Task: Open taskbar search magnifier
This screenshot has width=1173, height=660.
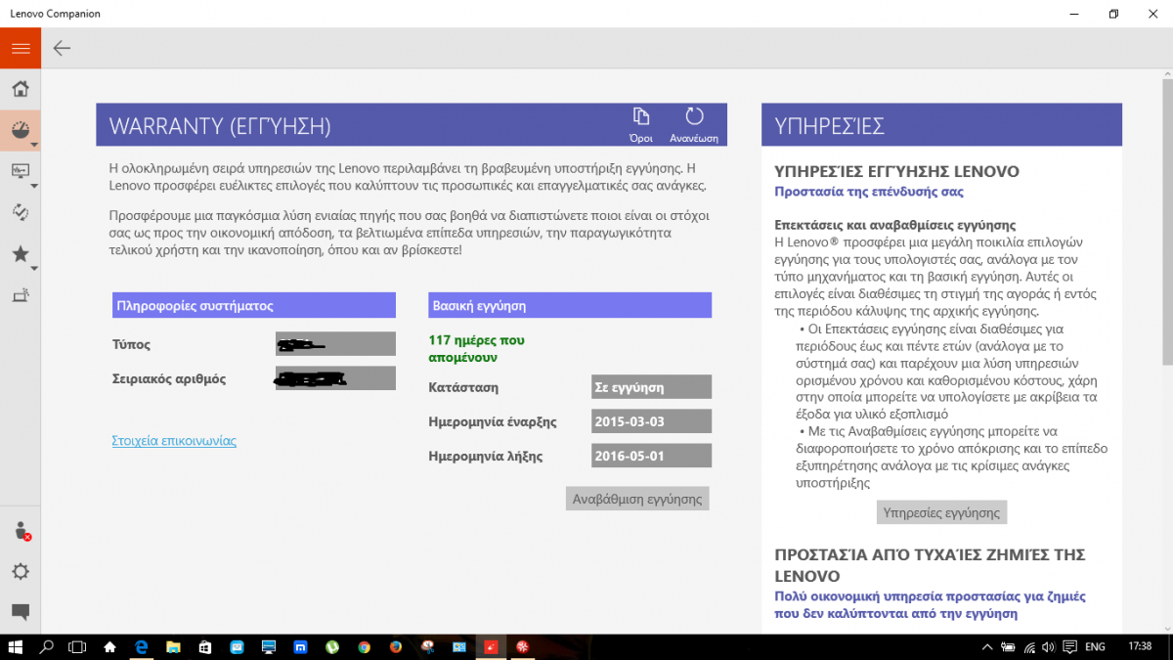Action: point(46,646)
